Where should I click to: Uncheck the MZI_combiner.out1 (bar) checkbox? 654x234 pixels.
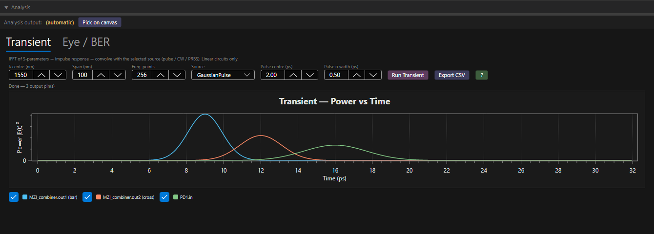(x=14, y=197)
